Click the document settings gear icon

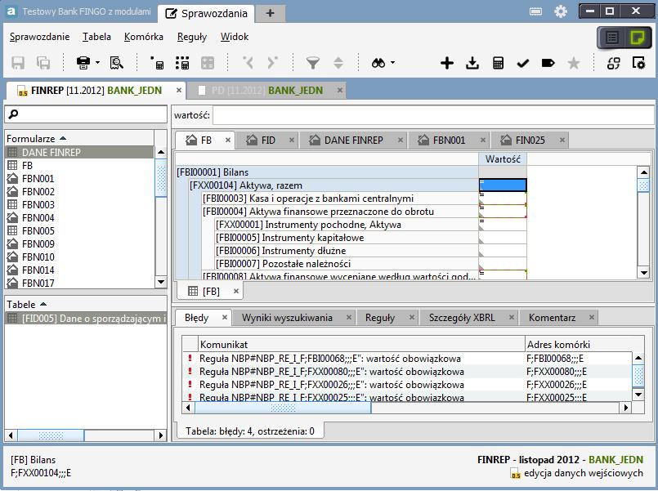coord(638,63)
